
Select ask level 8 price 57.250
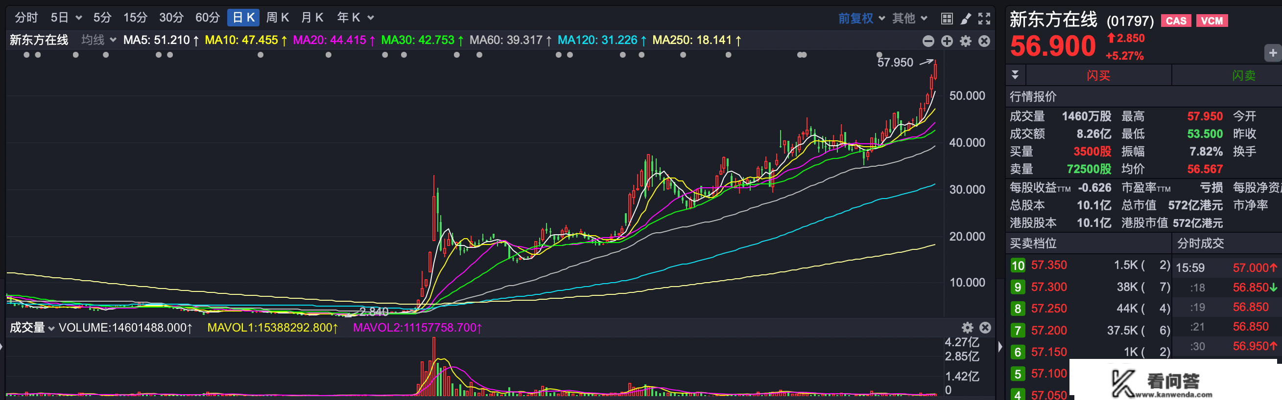click(x=1048, y=309)
